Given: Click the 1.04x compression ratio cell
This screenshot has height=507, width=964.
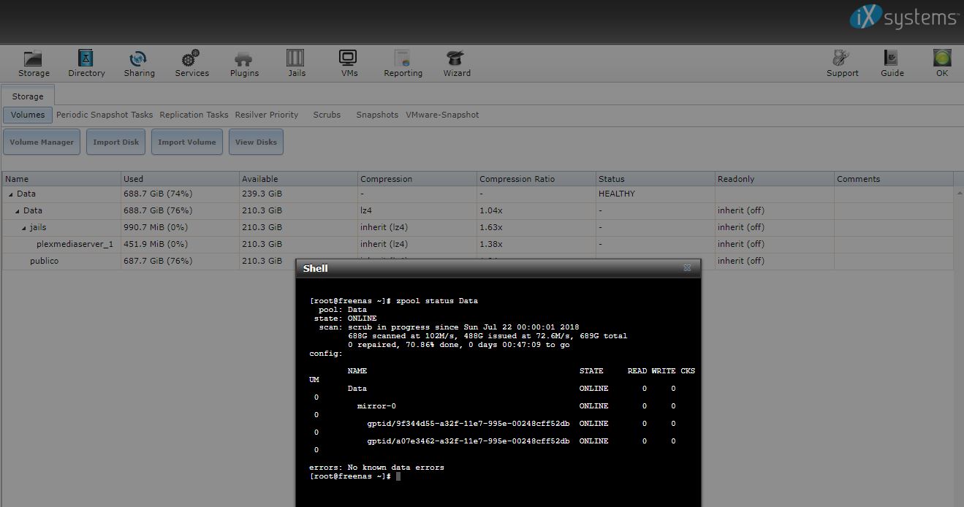Looking at the screenshot, I should click(537, 210).
